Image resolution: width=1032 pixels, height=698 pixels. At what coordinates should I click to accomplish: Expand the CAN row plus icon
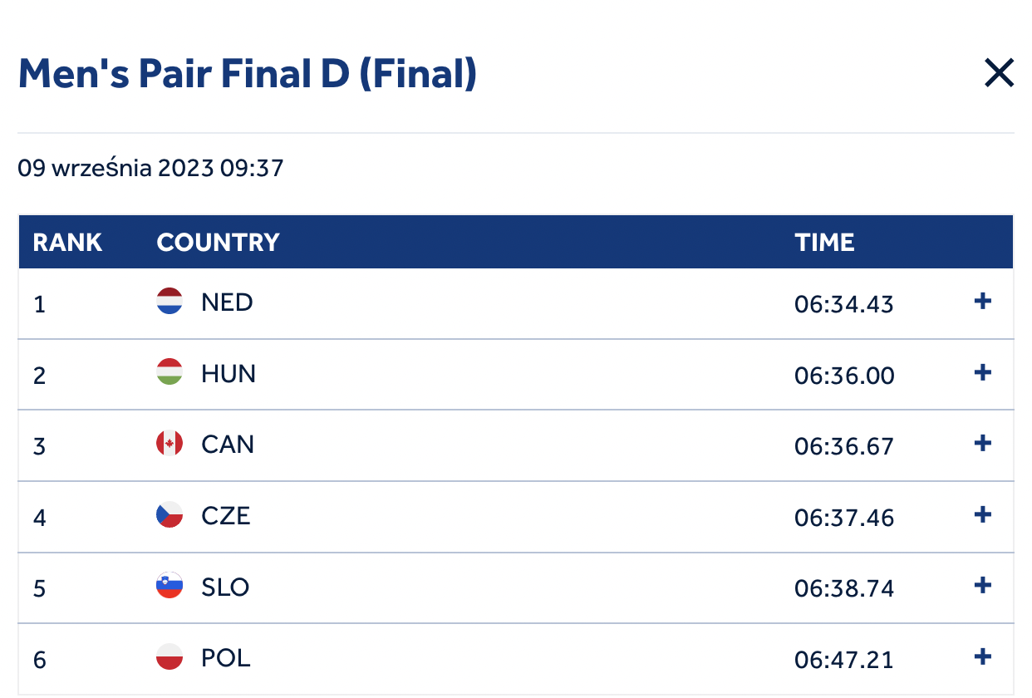click(x=982, y=443)
